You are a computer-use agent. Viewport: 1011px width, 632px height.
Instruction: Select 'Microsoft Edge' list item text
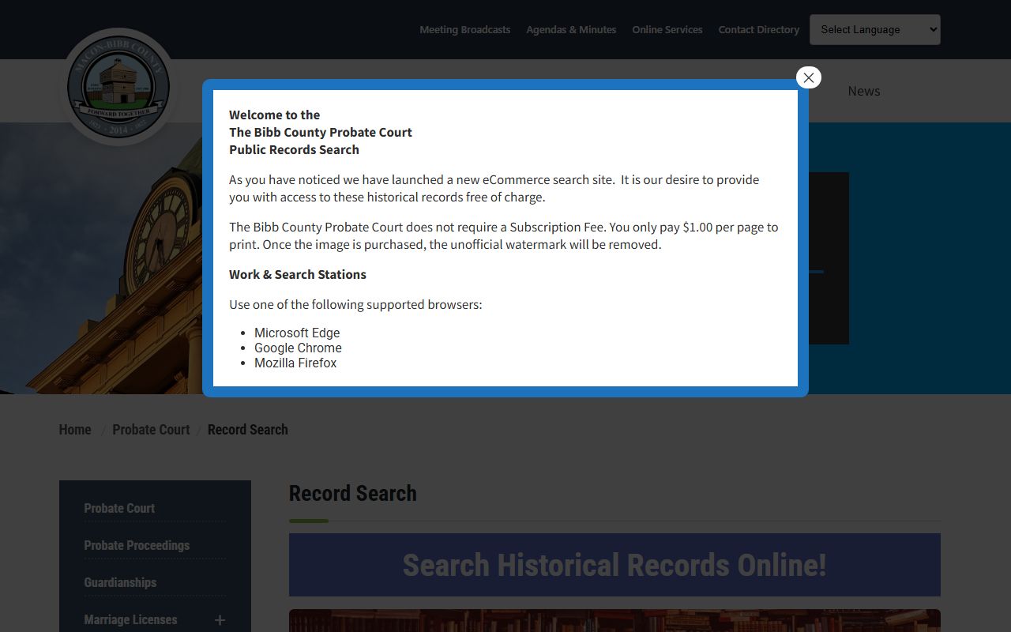[297, 333]
